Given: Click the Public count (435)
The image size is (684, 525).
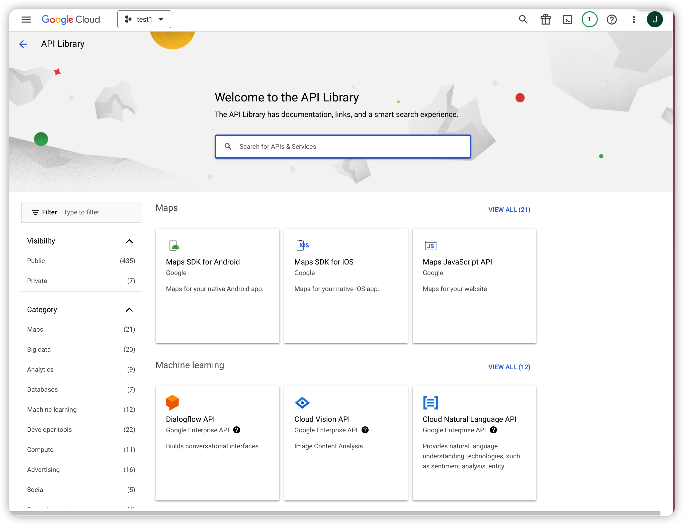Looking at the screenshot, I should pyautogui.click(x=128, y=261).
